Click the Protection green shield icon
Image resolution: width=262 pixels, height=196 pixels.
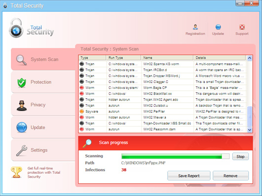pos(22,82)
